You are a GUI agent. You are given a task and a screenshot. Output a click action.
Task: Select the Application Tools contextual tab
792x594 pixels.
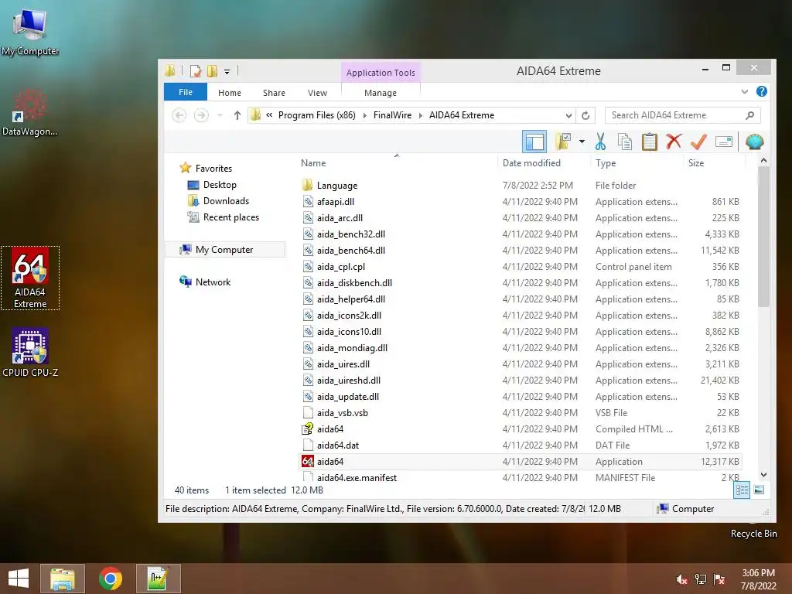point(381,73)
